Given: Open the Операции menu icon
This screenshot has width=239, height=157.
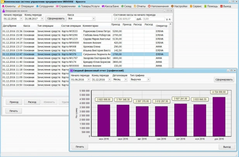Looking at the screenshot, I should tap(19, 6).
